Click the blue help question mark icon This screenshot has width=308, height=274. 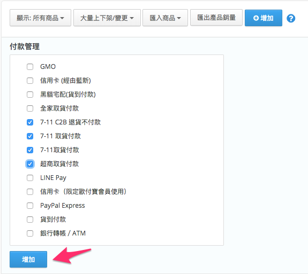pos(291,18)
